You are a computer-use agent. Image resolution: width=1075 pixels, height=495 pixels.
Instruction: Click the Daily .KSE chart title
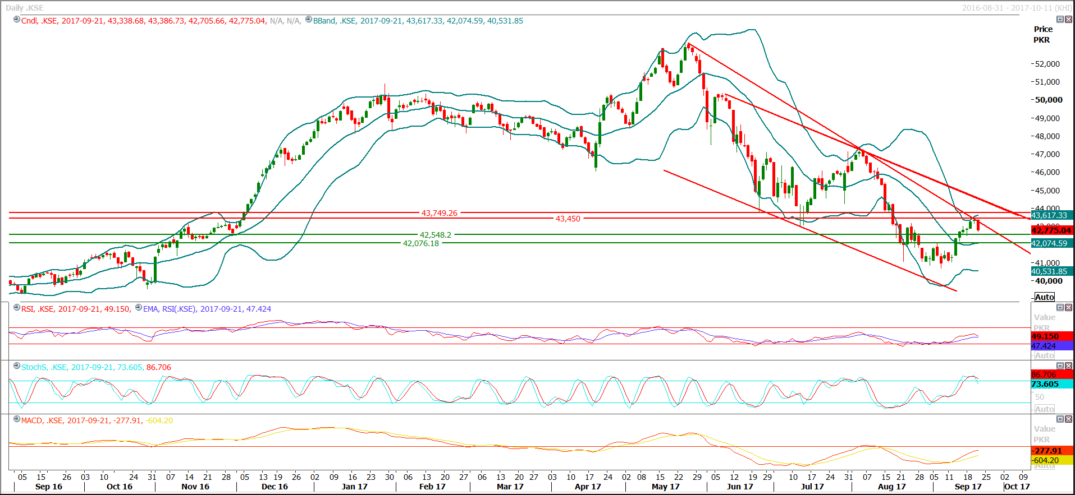(x=25, y=8)
